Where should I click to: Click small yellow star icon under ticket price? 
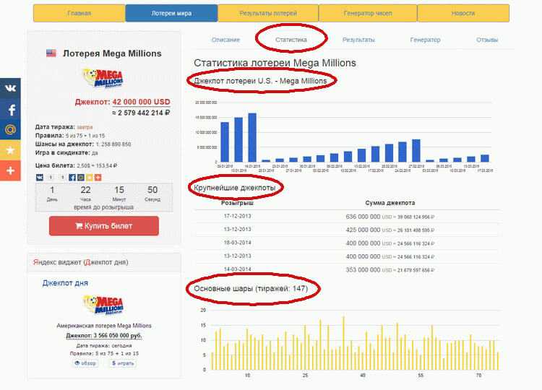pyautogui.click(x=89, y=177)
